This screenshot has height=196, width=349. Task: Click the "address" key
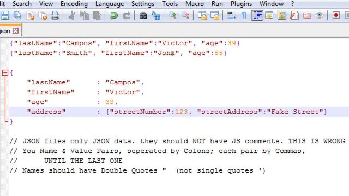pyautogui.click(x=46, y=112)
